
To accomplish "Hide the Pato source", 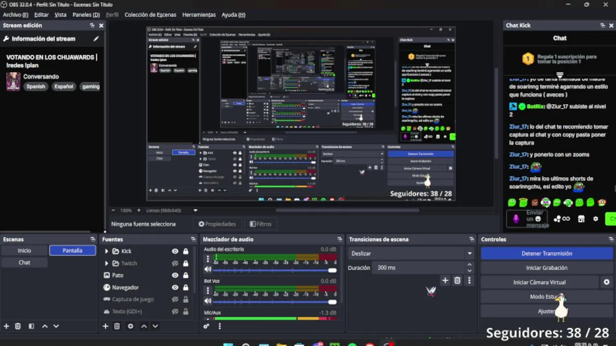I will [x=175, y=275].
